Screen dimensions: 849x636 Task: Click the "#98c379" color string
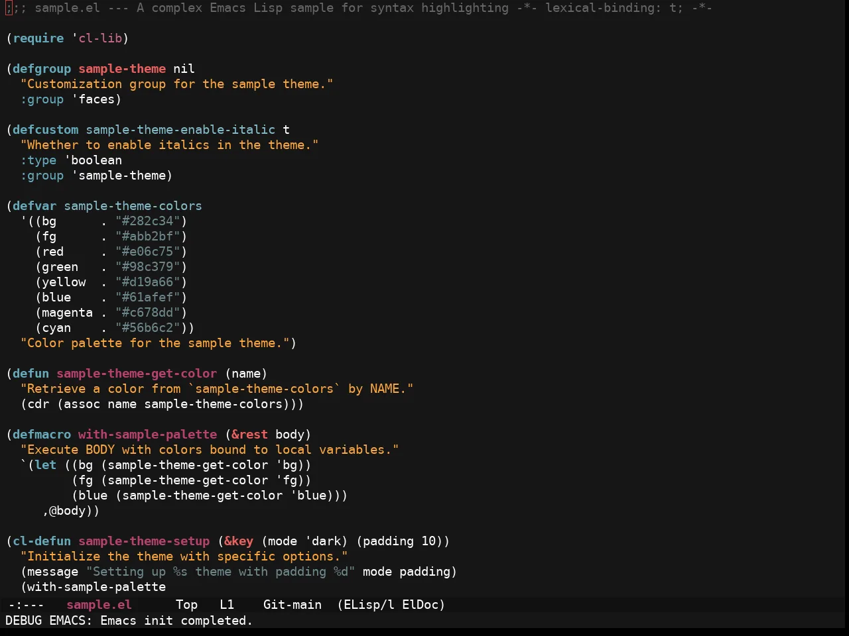148,267
